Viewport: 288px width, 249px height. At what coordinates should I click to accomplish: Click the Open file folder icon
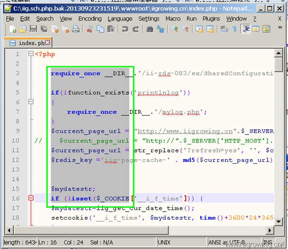tap(23, 29)
